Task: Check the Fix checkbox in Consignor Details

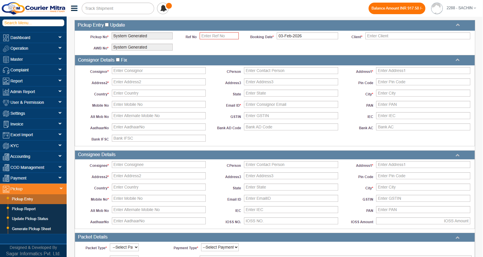Action: [x=118, y=60]
